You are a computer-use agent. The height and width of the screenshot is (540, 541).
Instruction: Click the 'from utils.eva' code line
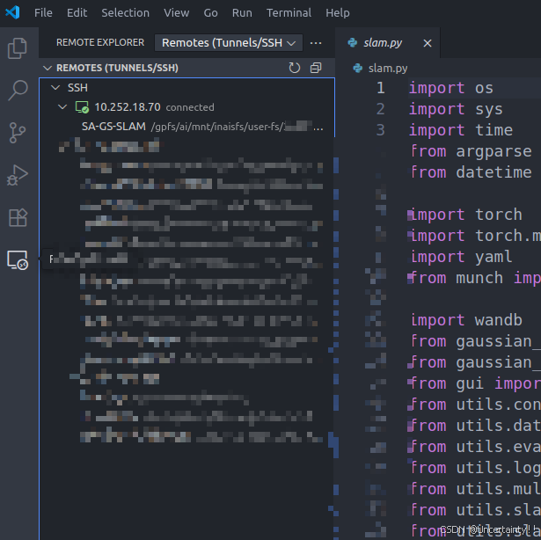[x=475, y=447]
